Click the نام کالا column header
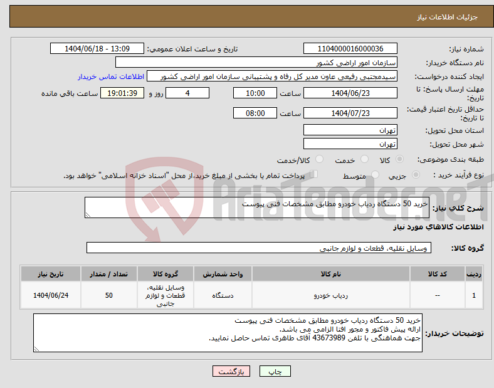Screen dimensions: 494x388 tap(331, 274)
